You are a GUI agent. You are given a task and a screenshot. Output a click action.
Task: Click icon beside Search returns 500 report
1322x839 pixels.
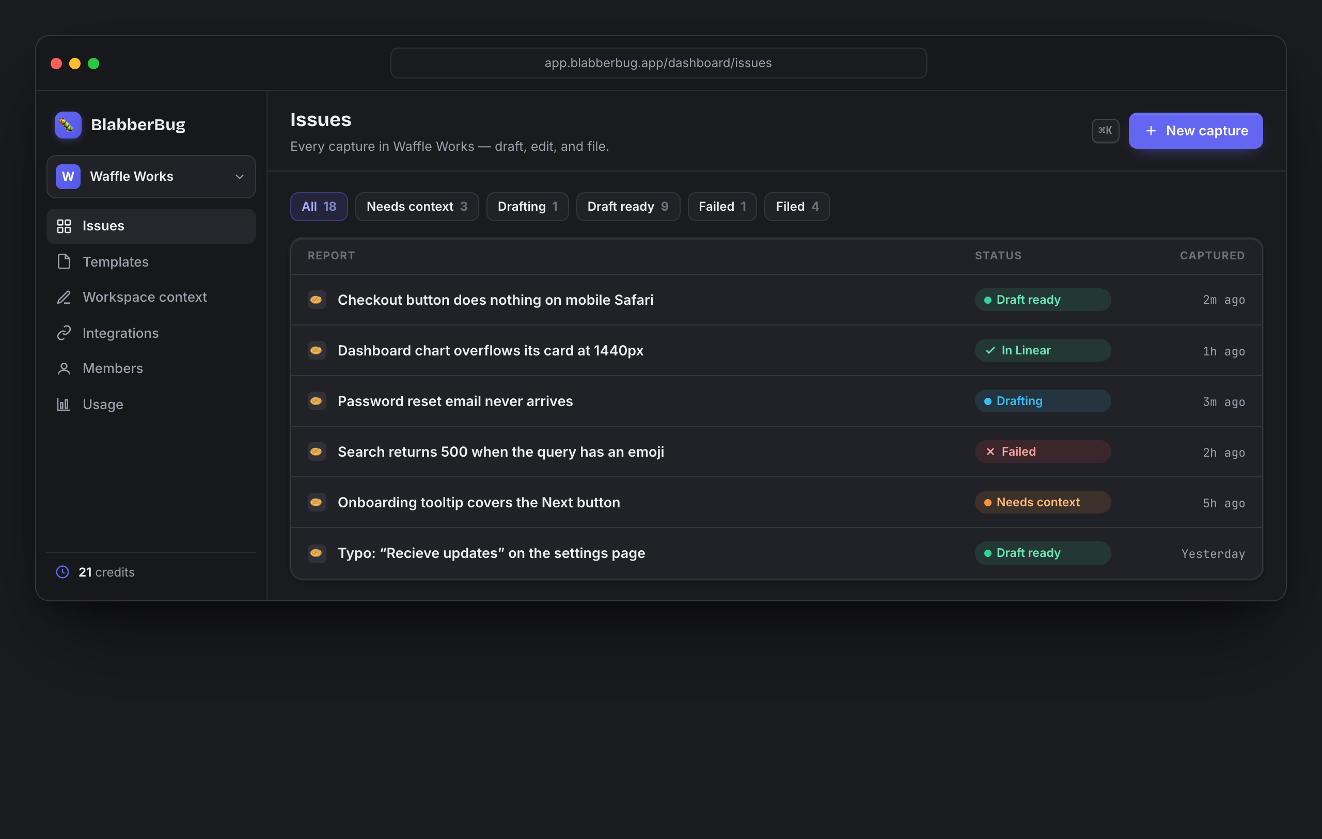pyautogui.click(x=316, y=452)
